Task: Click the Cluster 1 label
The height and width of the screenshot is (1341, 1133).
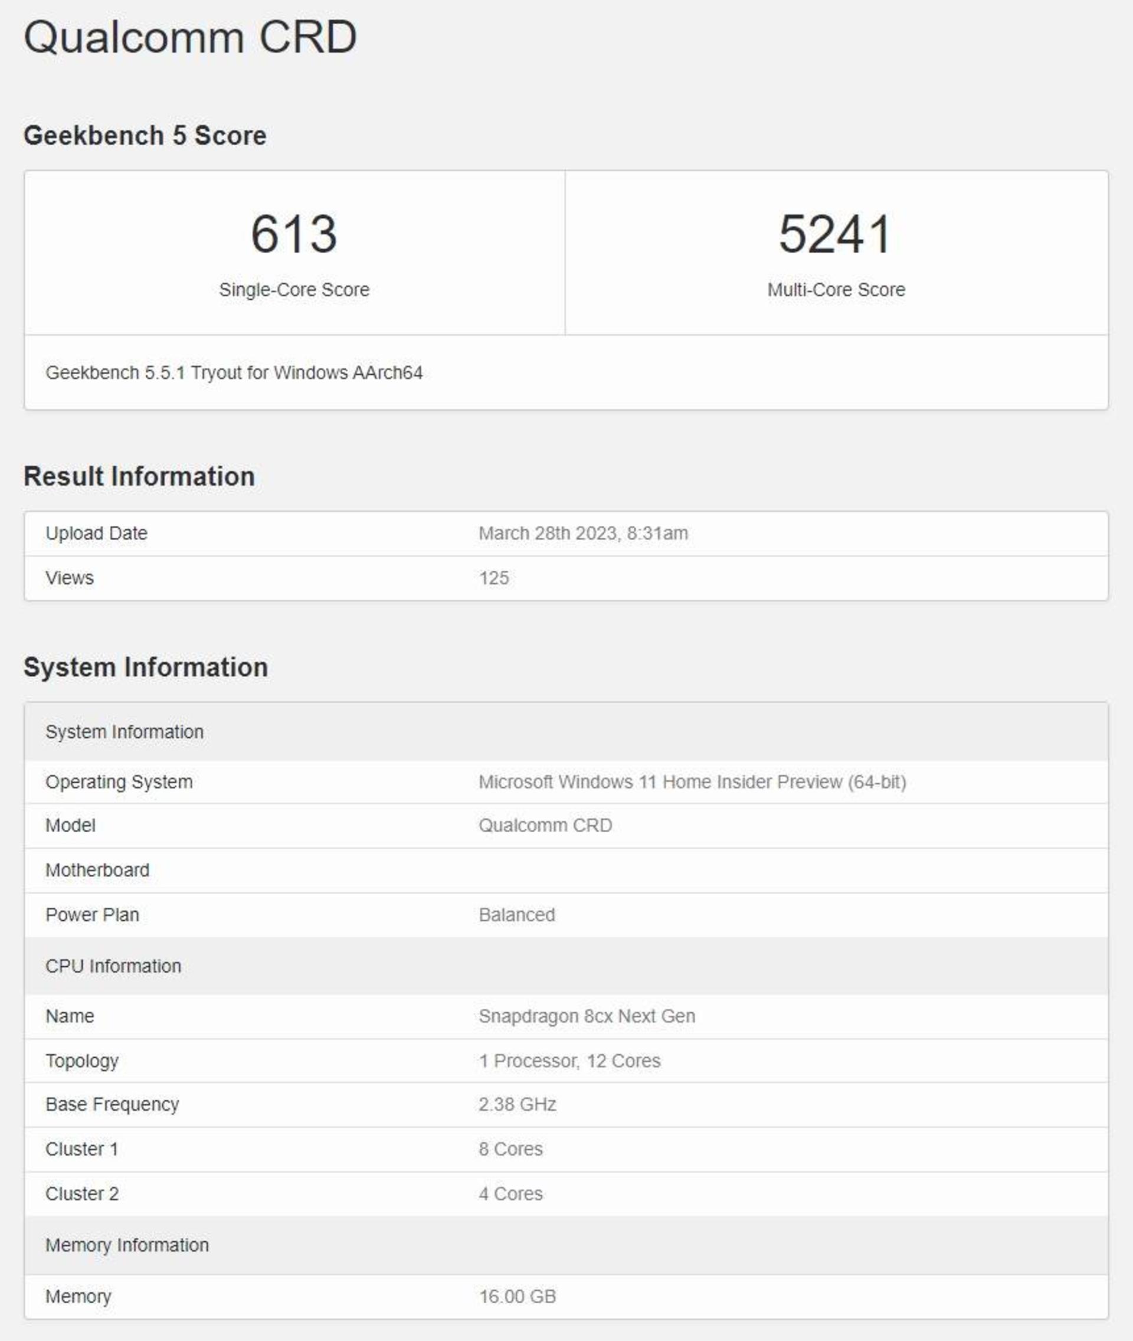Action: coord(81,1149)
